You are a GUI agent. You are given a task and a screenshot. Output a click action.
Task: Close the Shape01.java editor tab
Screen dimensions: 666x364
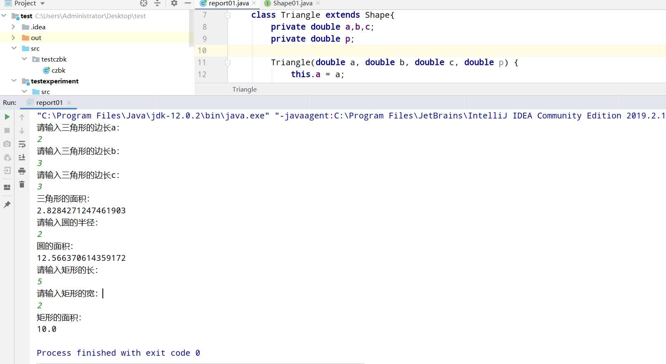coord(318,3)
